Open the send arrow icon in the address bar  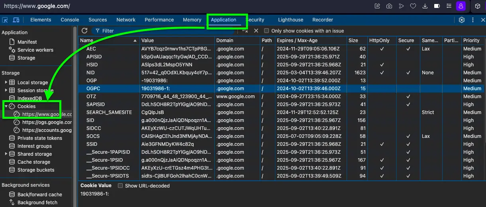tap(401, 6)
